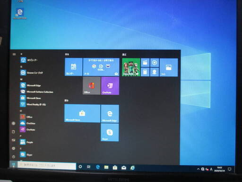Click the taskbar search box

[x=47, y=165]
